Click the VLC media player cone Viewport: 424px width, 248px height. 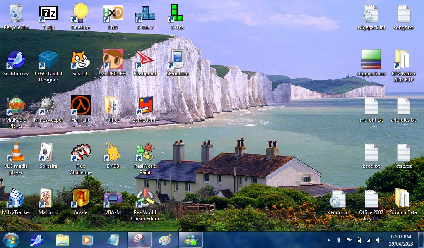16,152
